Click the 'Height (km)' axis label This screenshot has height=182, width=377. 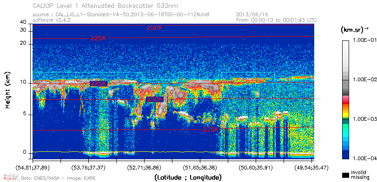[x=8, y=90]
